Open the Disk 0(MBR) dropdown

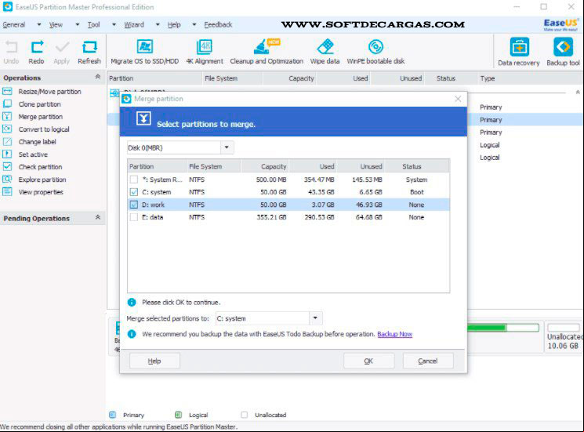227,147
